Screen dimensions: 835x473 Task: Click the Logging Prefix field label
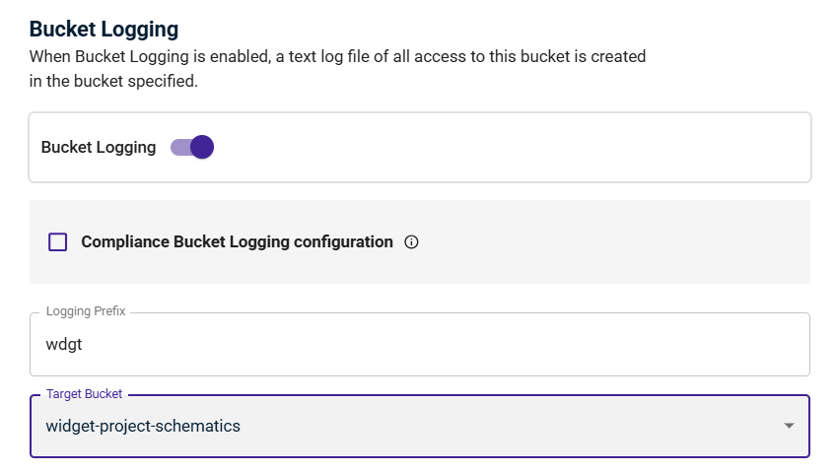[x=86, y=310]
